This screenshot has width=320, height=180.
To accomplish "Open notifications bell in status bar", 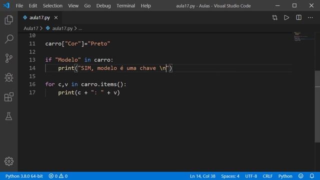I will tap(312, 176).
